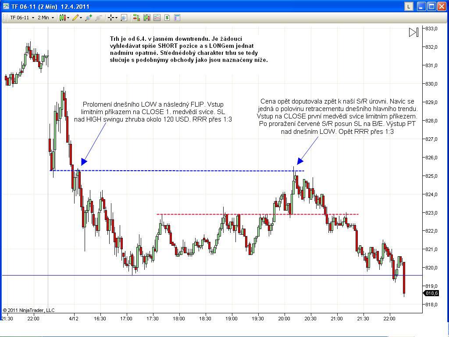Image resolution: width=449 pixels, height=337 pixels.
Task: Click the 823,0 price axis label
Action: (x=432, y=213)
